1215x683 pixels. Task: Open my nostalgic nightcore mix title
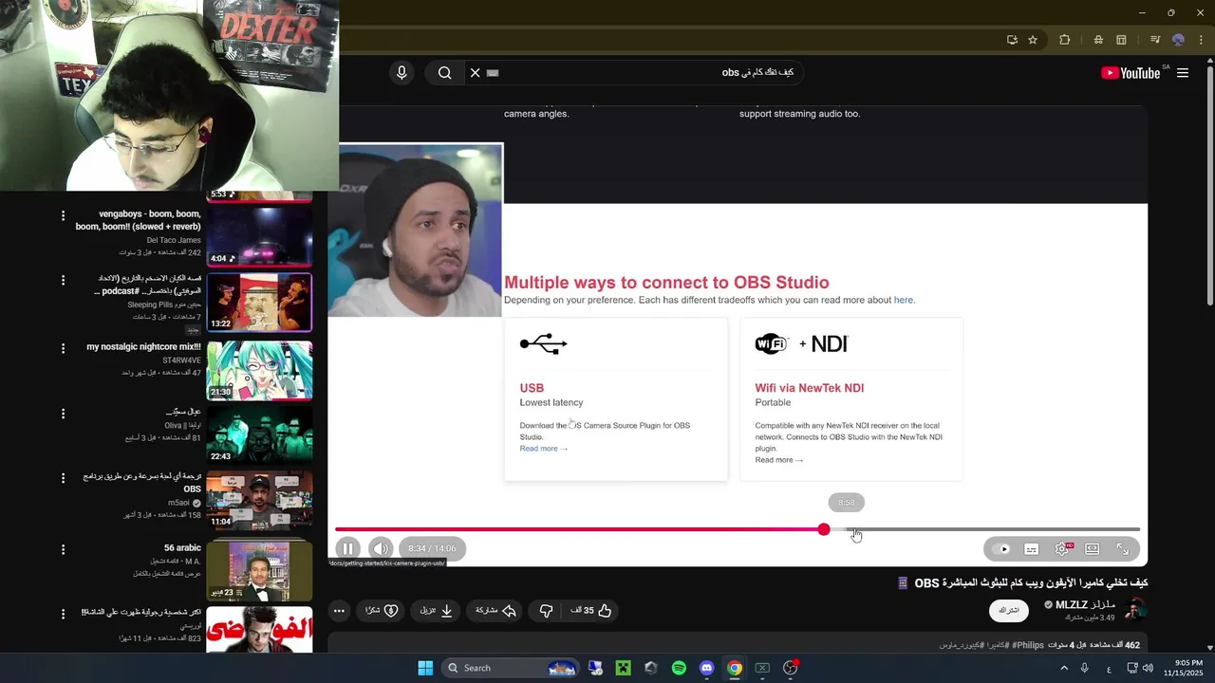pyautogui.click(x=143, y=347)
